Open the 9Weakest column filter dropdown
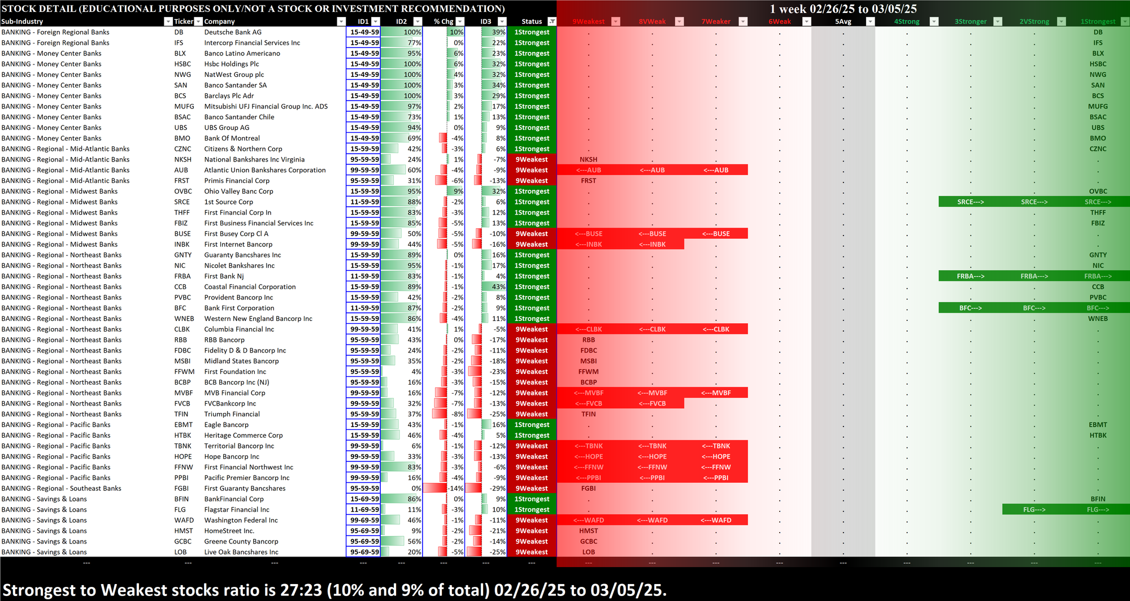This screenshot has height=601, width=1130. click(616, 21)
